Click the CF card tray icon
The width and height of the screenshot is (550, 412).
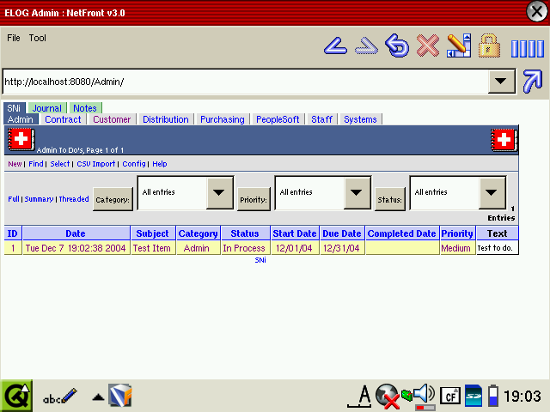pos(450,396)
